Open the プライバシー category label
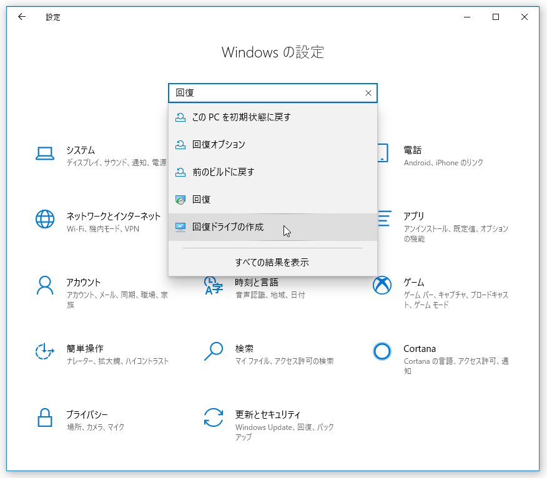This screenshot has width=547, height=478. (x=87, y=414)
